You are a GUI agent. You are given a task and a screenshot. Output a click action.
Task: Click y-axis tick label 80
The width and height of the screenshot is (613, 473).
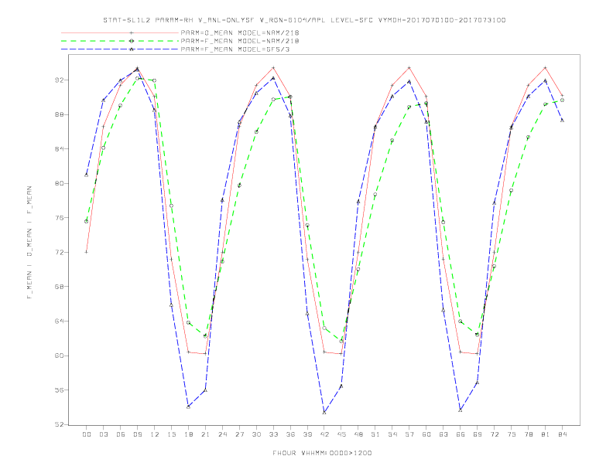point(59,183)
